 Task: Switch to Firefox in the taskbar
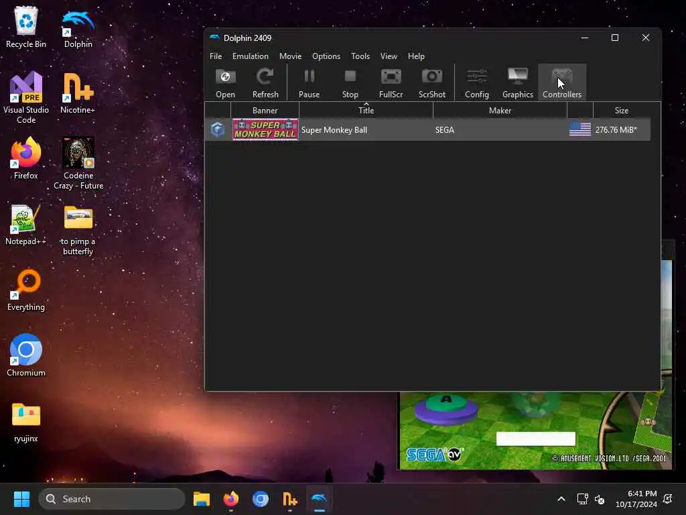(231, 499)
